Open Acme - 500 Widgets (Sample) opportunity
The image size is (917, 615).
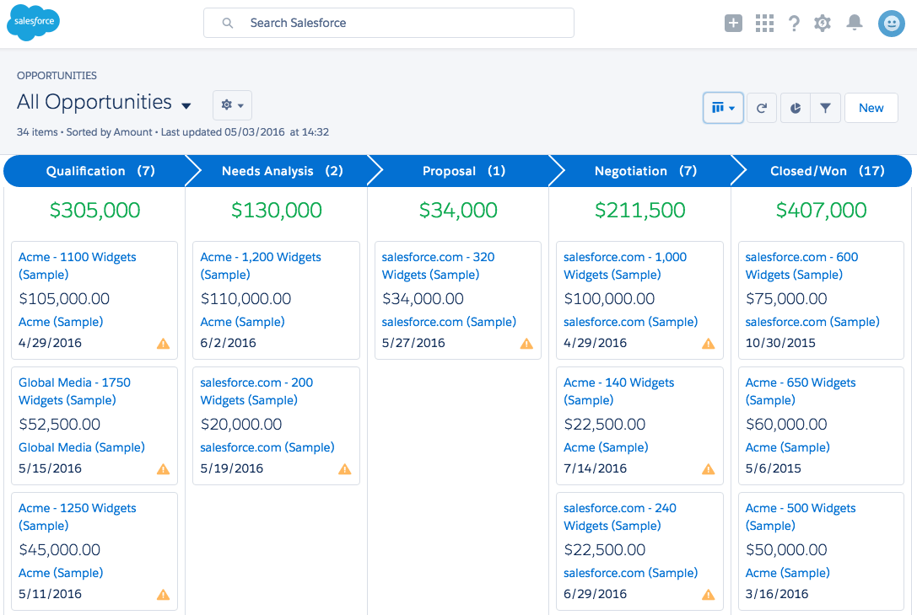point(800,517)
